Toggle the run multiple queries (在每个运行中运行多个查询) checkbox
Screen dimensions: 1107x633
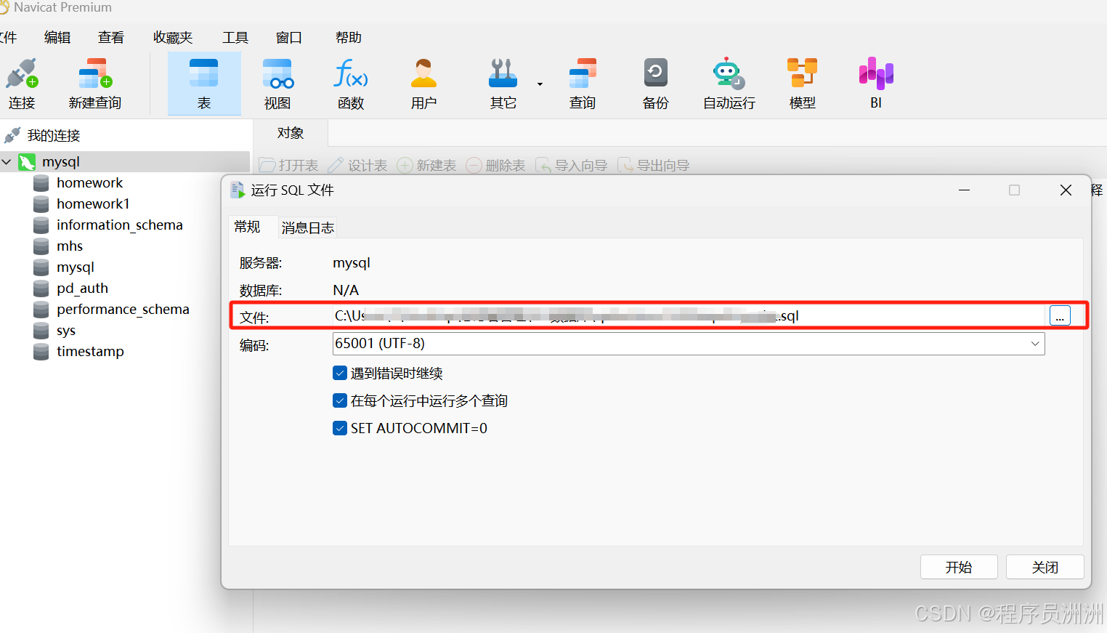click(x=340, y=400)
